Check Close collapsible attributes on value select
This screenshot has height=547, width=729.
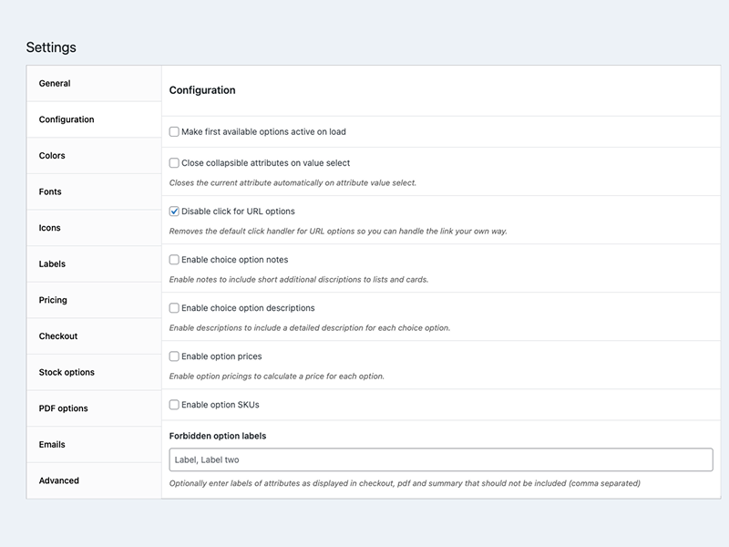click(x=174, y=163)
